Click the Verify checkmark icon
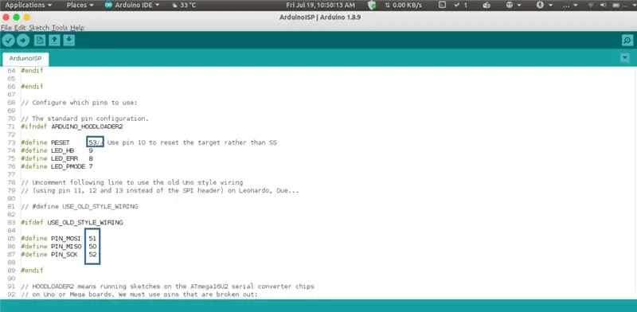The height and width of the screenshot is (312, 637). click(x=8, y=41)
